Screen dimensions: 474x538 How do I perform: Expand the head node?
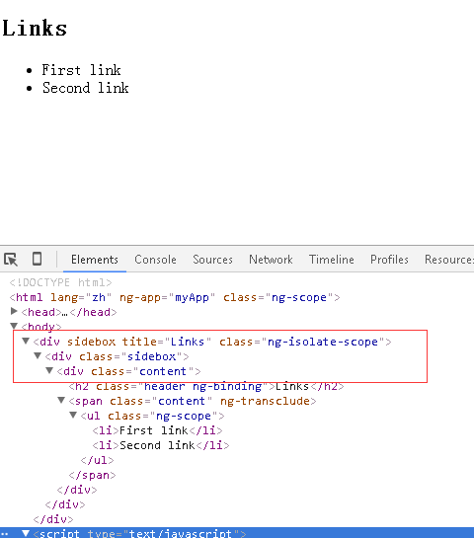pyautogui.click(x=14, y=311)
